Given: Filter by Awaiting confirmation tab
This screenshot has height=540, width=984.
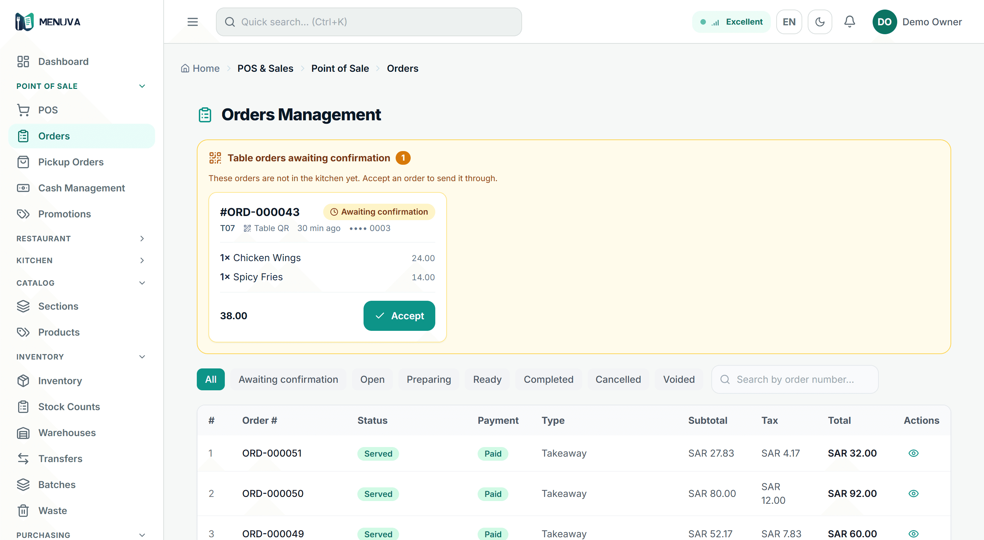Looking at the screenshot, I should pos(288,379).
